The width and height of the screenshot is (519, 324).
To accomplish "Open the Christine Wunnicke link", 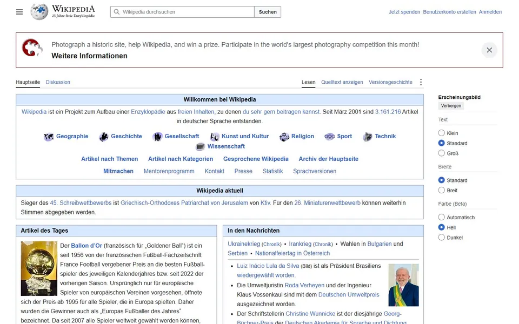I will (310, 314).
